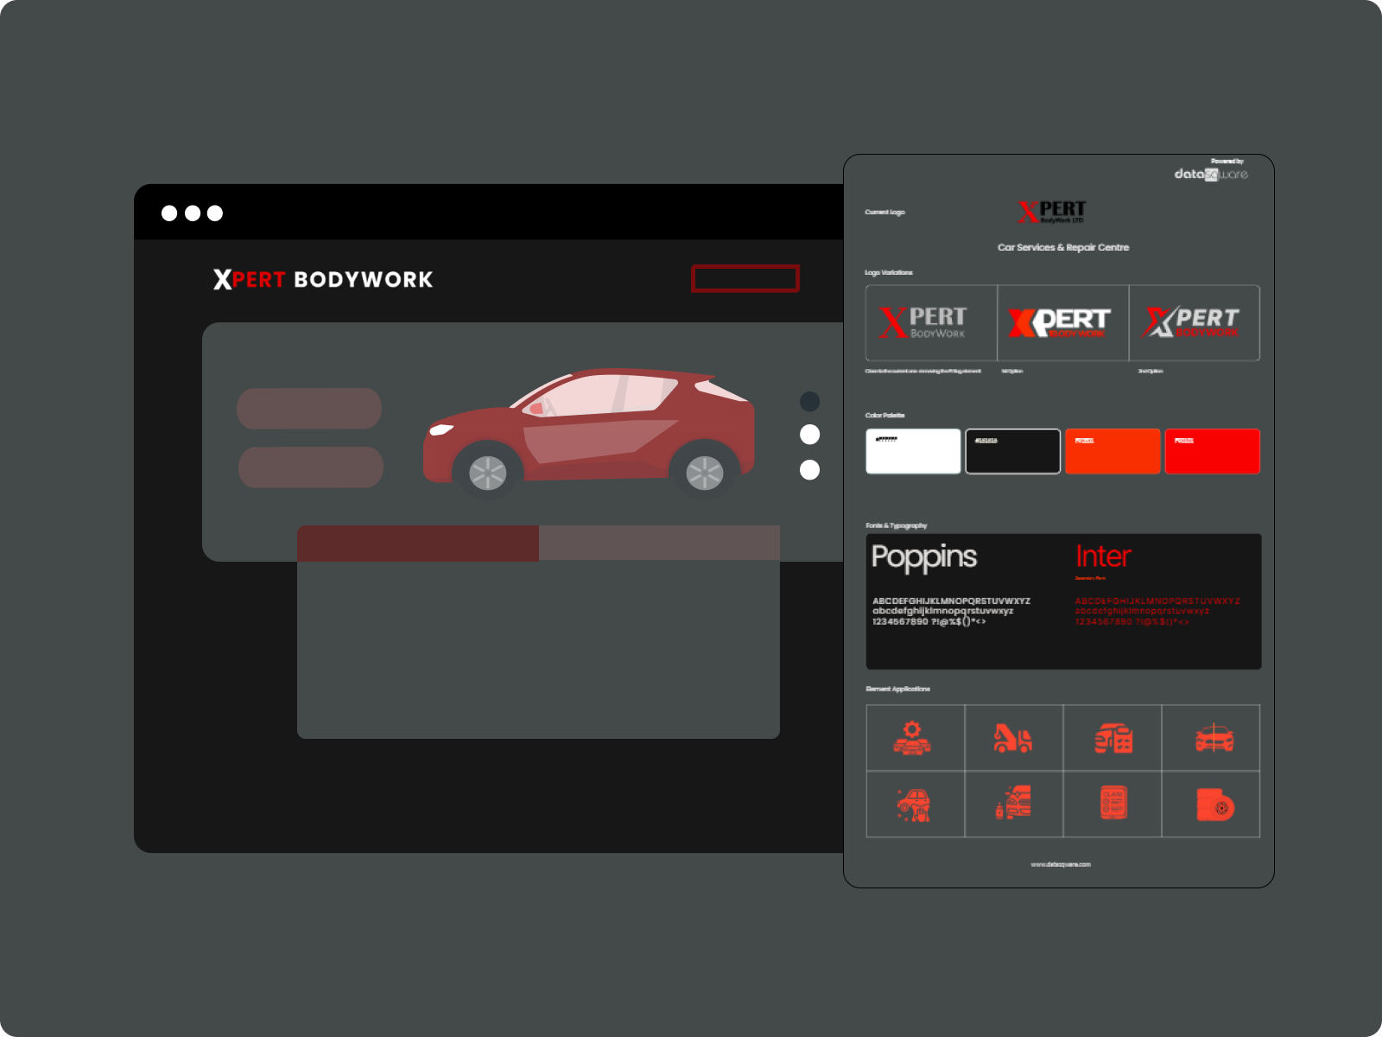Click the car hand wash icon

(913, 805)
